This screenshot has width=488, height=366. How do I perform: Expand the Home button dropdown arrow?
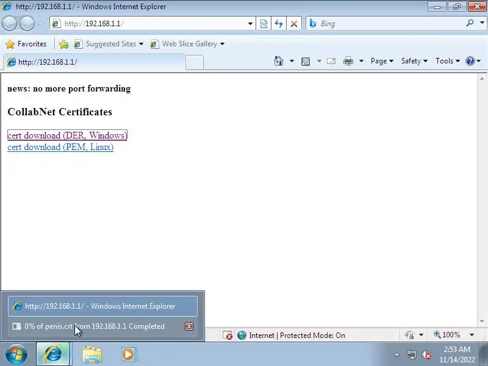tap(292, 61)
